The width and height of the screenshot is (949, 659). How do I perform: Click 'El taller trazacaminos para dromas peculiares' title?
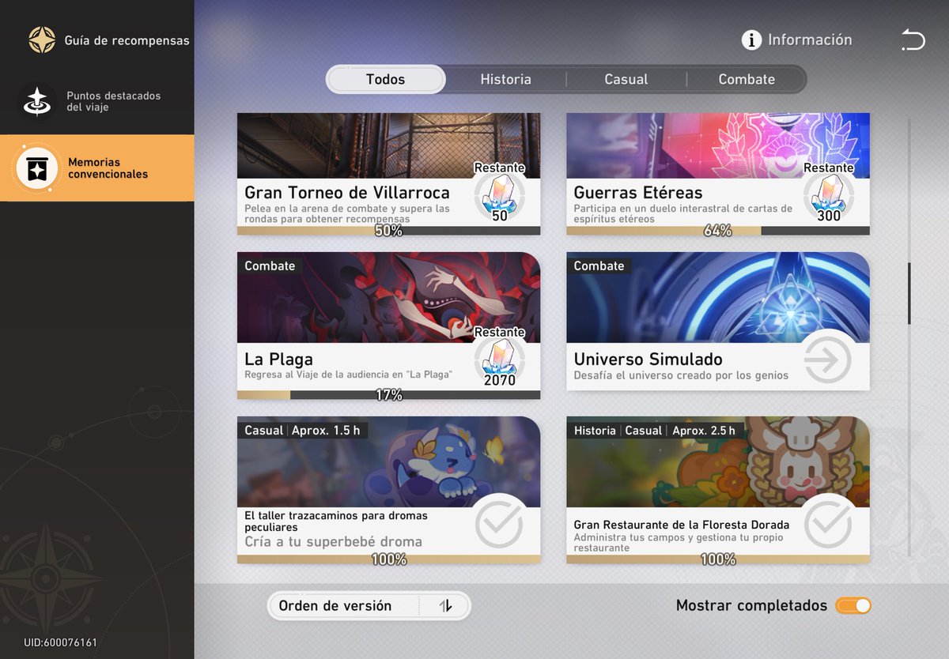[x=335, y=521]
